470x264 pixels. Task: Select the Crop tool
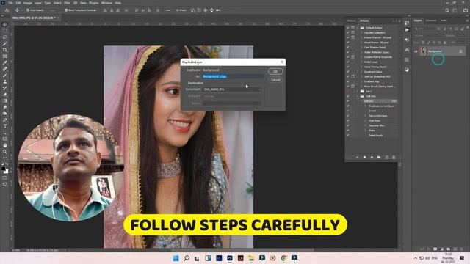pyautogui.click(x=5, y=50)
